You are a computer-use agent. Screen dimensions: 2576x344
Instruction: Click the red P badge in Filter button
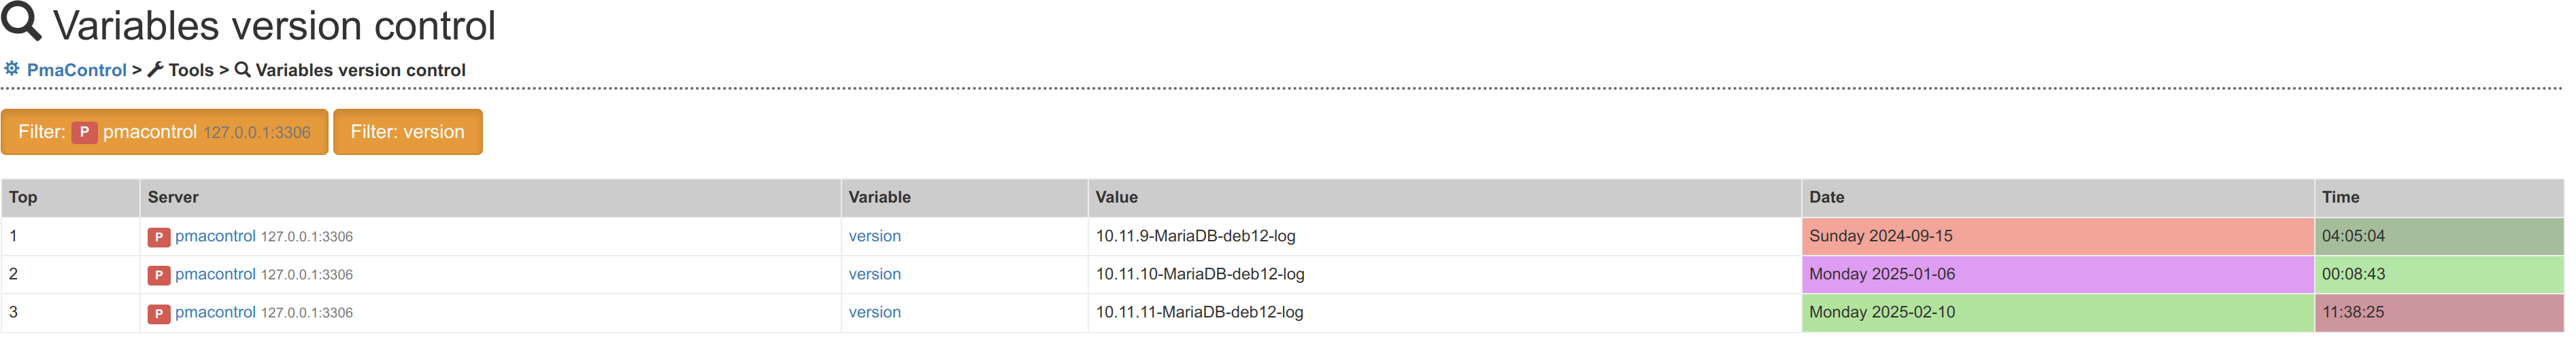(x=84, y=132)
